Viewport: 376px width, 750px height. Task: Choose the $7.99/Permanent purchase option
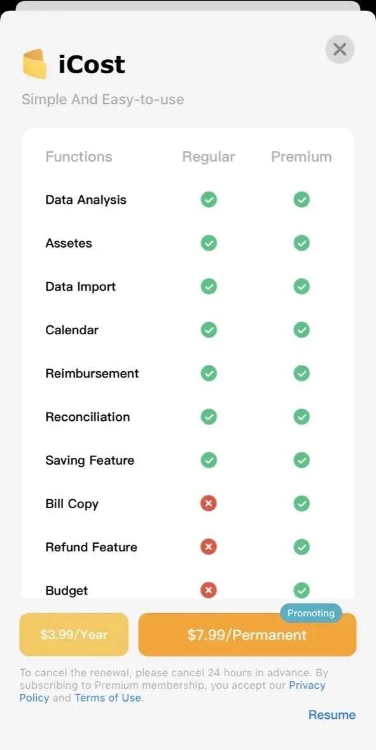pos(247,635)
